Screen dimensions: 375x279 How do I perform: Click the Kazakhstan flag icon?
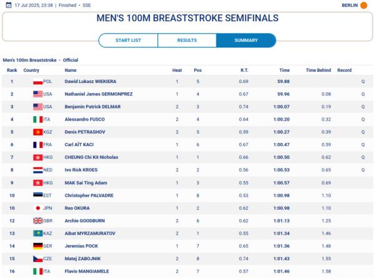pyautogui.click(x=37, y=233)
